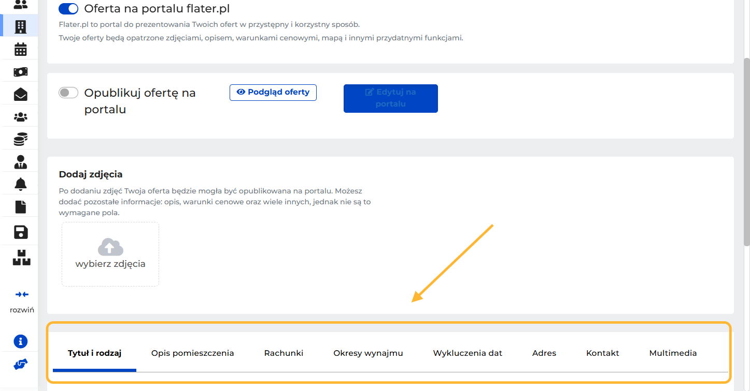Image resolution: width=750 pixels, height=391 pixels.
Task: Open the suited person icon in sidebar
Action: (21, 162)
